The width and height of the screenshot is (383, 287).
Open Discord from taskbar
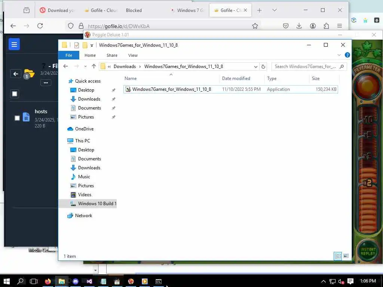coord(76,281)
